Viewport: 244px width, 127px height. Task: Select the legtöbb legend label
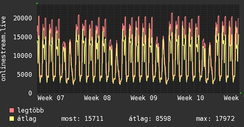30,110
